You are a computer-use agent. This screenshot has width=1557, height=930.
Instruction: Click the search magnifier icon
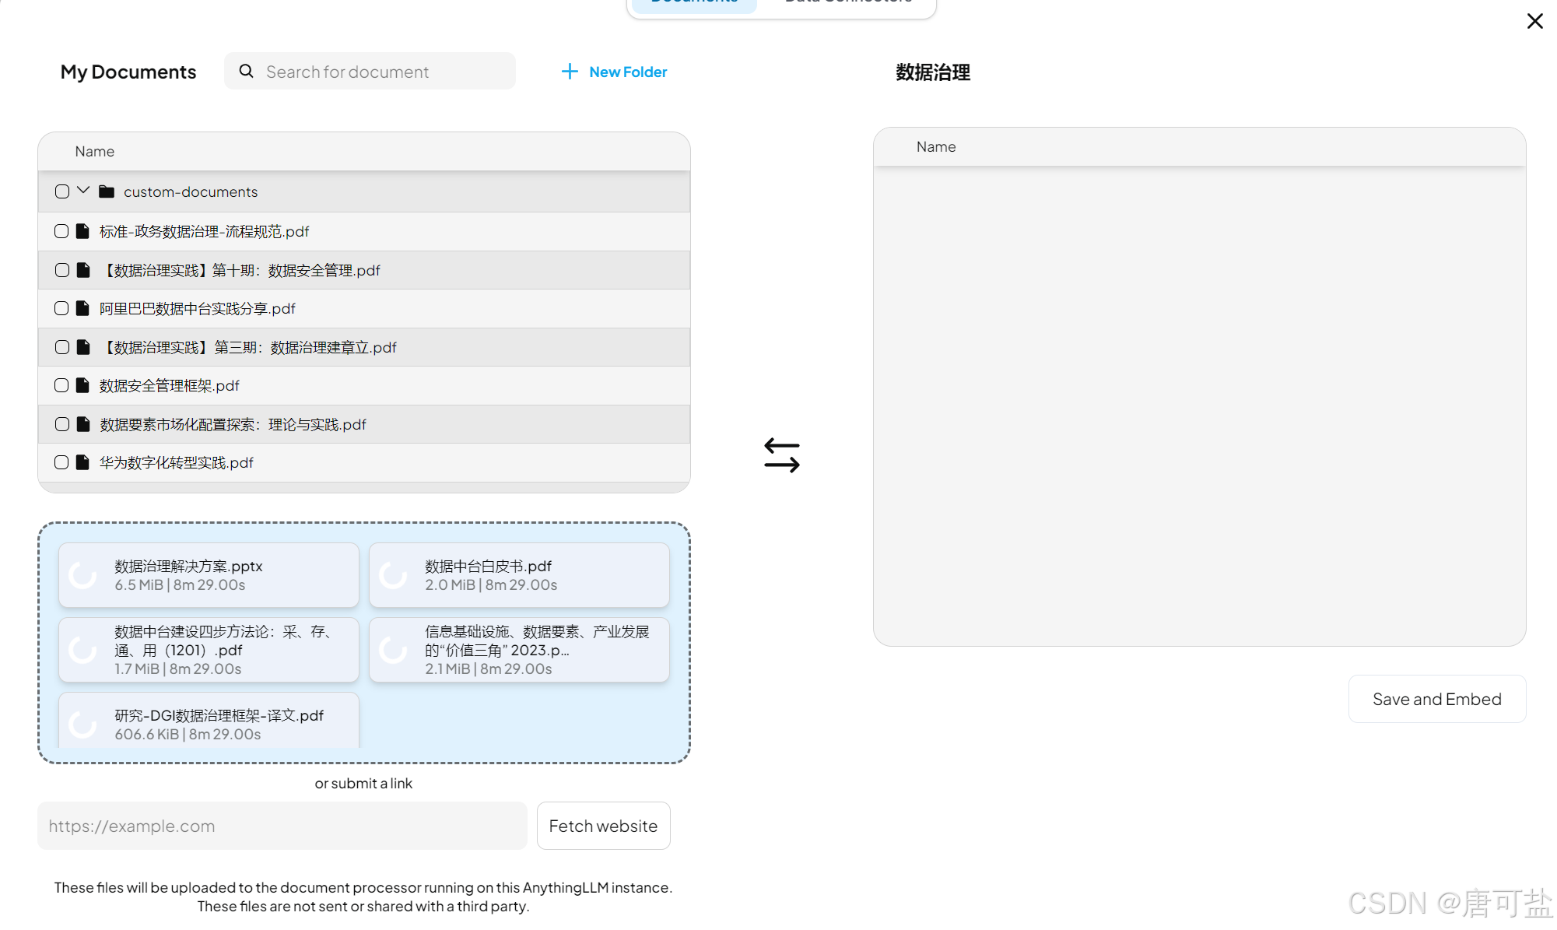[x=246, y=72]
